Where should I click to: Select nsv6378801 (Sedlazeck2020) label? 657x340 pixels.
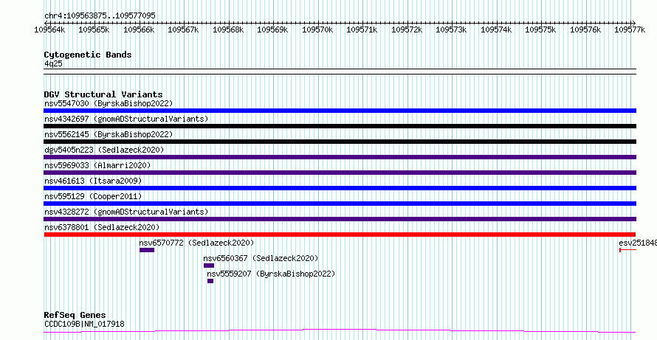tap(102, 227)
